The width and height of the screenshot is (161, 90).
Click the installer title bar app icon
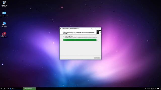pos(61,28)
